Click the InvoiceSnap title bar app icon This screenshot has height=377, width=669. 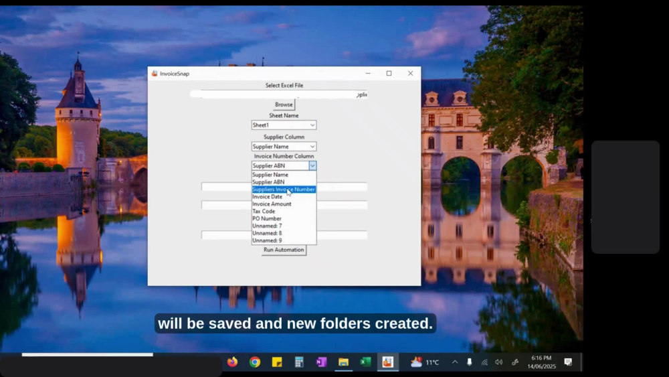[x=155, y=74]
